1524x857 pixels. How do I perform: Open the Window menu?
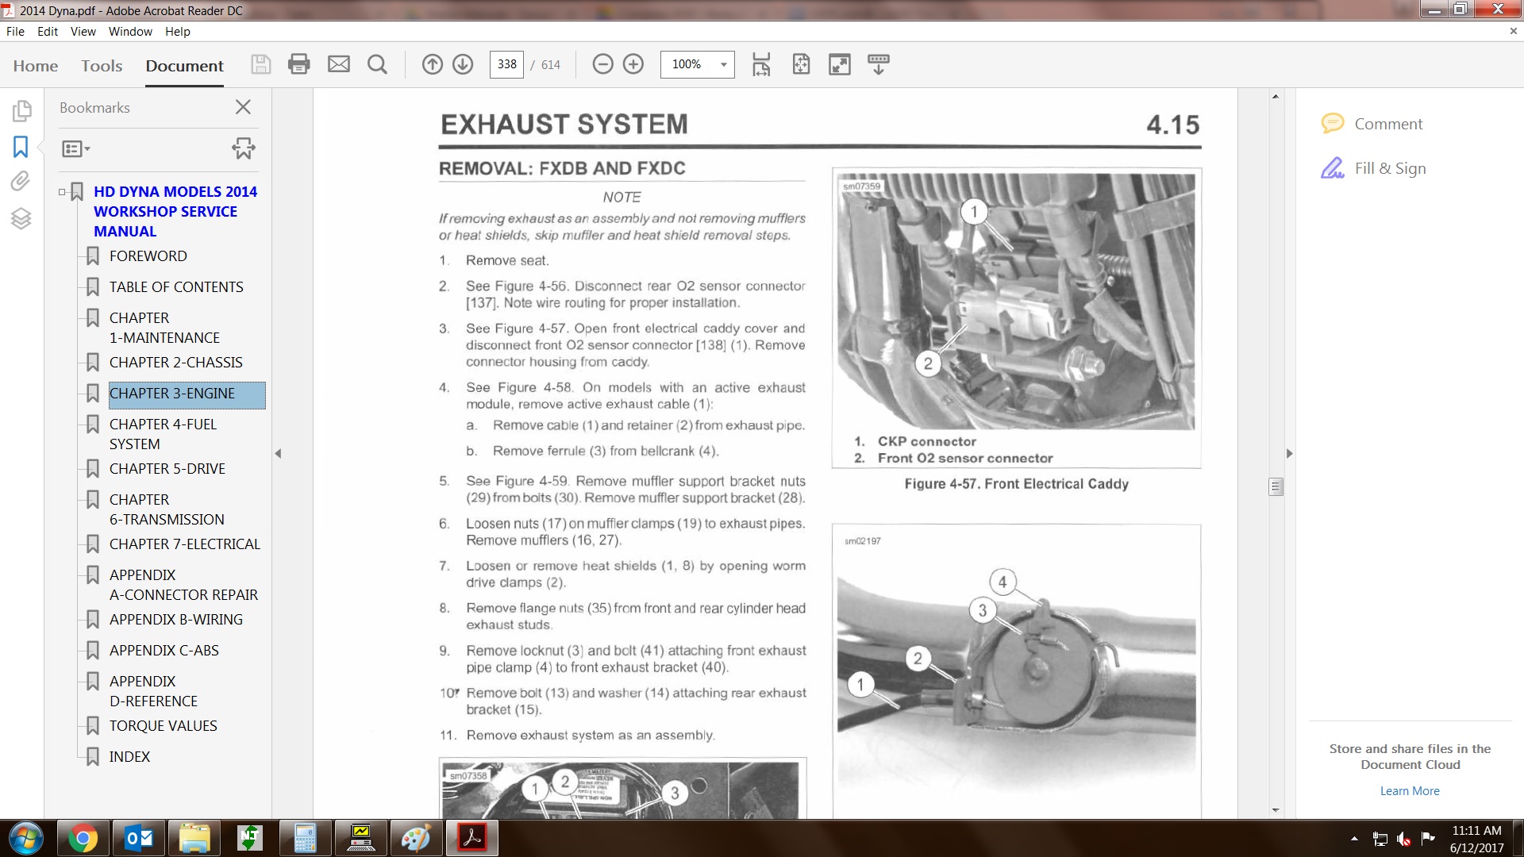click(130, 32)
